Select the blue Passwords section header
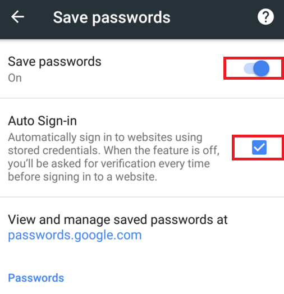 [36, 278]
